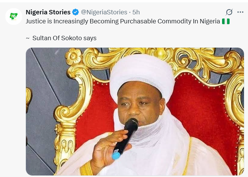This screenshot has height=177, width=248.
Task: Open the Nigeria Stories account name
Action: coord(48,12)
